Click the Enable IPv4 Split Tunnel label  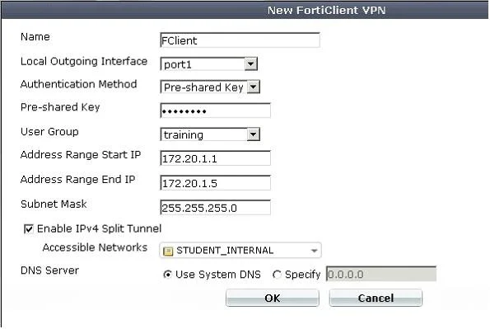pyautogui.click(x=99, y=229)
